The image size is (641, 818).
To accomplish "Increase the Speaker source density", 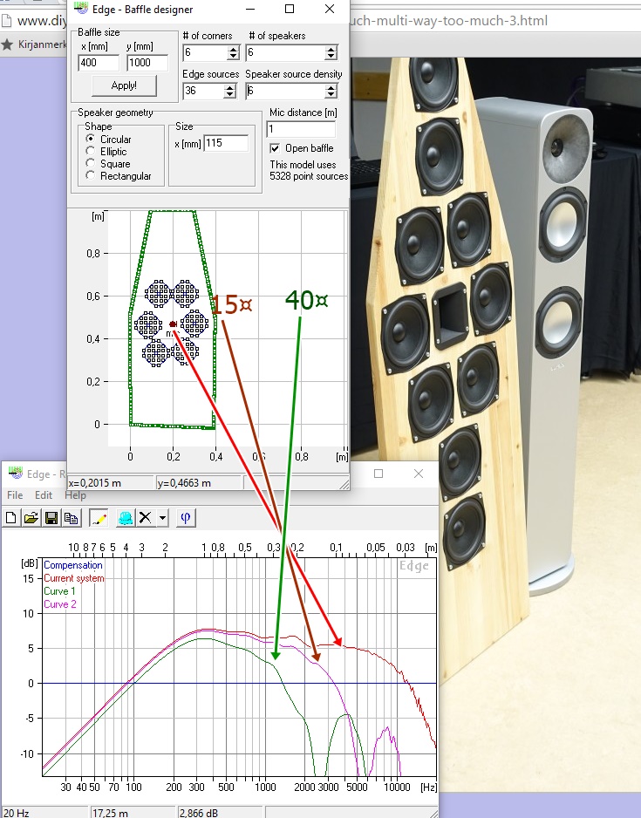I will (x=331, y=87).
